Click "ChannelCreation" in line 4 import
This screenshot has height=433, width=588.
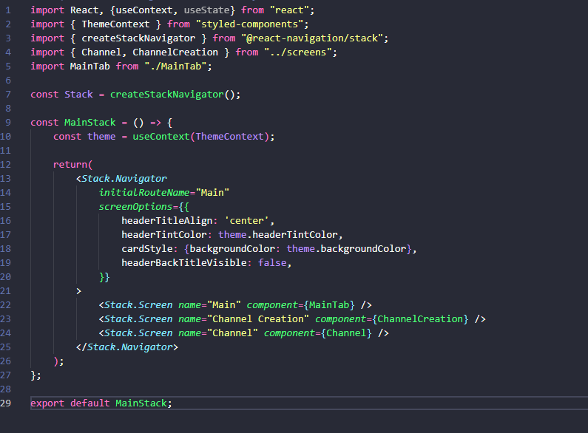pyautogui.click(x=175, y=52)
